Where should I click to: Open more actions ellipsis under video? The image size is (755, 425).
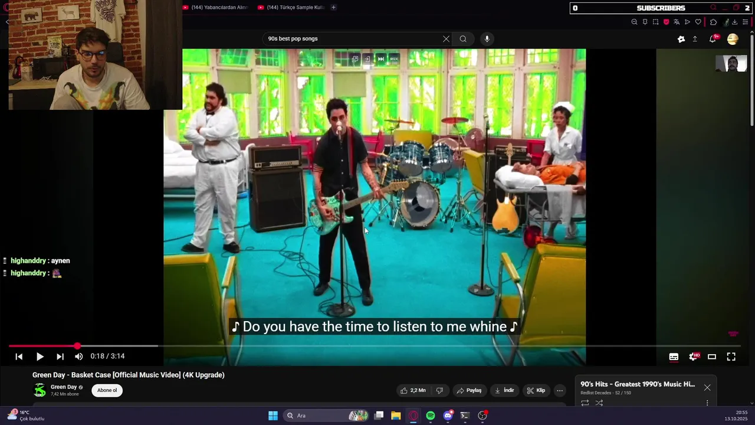[560, 390]
